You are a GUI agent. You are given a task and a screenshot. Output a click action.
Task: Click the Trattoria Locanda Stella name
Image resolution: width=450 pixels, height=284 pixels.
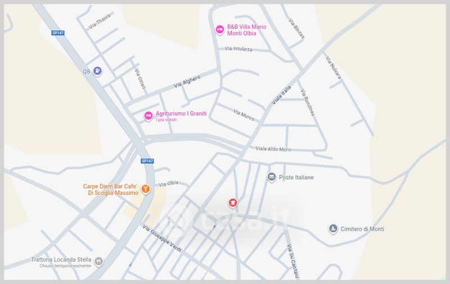point(61,260)
